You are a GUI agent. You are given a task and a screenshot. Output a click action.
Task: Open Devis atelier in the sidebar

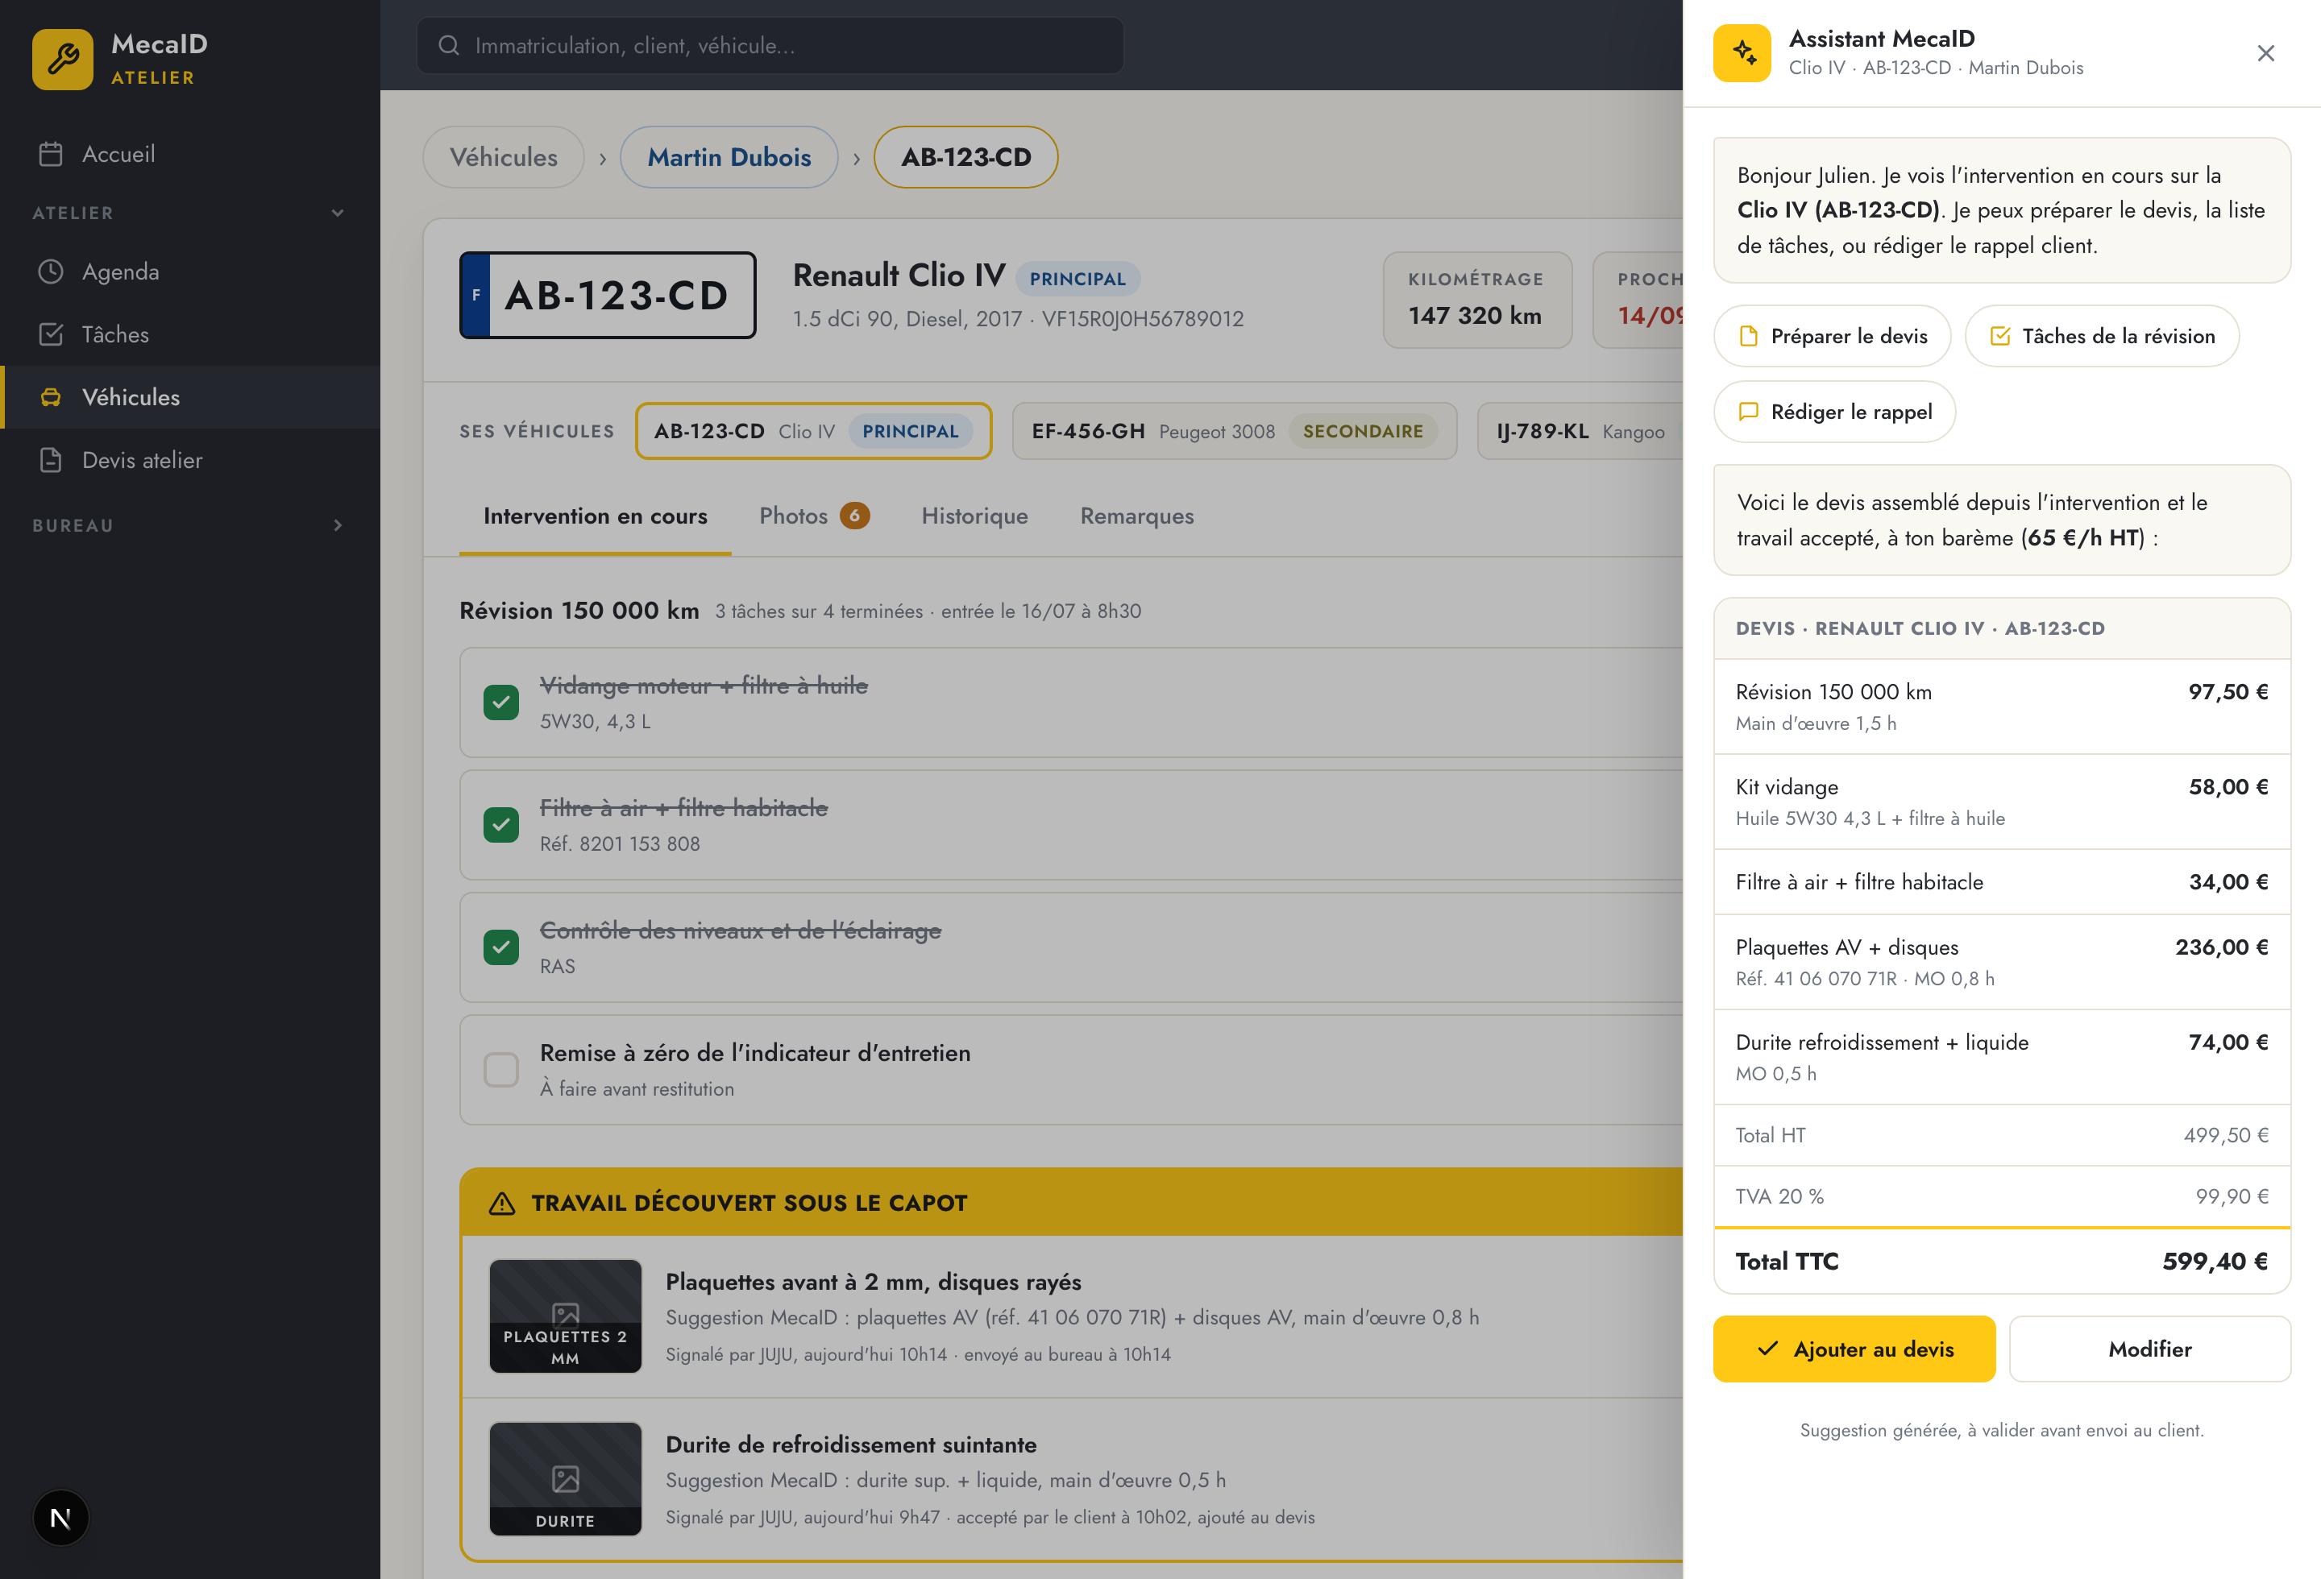point(189,460)
